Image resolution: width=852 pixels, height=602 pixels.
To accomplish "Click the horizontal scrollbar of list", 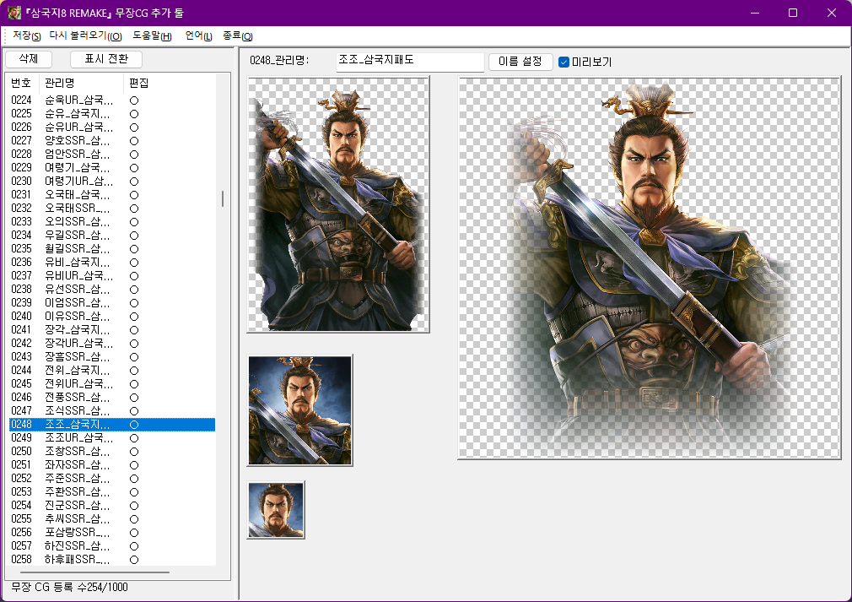I will pyautogui.click(x=95, y=572).
